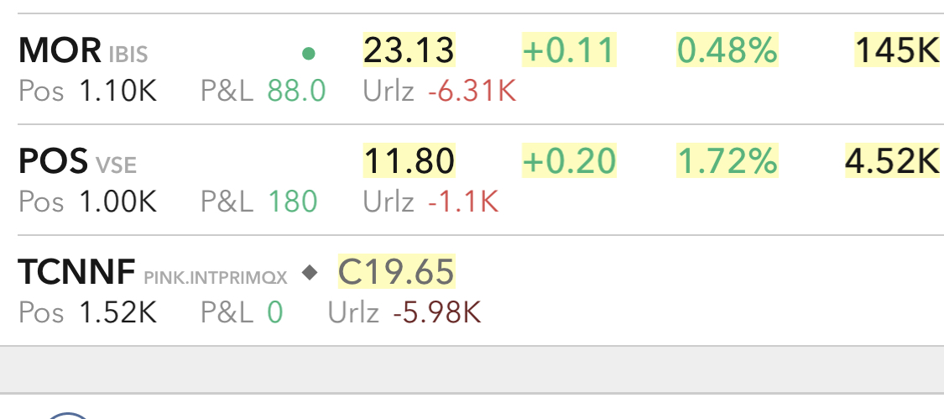Viewport: 944px width, 419px height.
Task: Click MOR percent change 0.48%
Action: (727, 51)
